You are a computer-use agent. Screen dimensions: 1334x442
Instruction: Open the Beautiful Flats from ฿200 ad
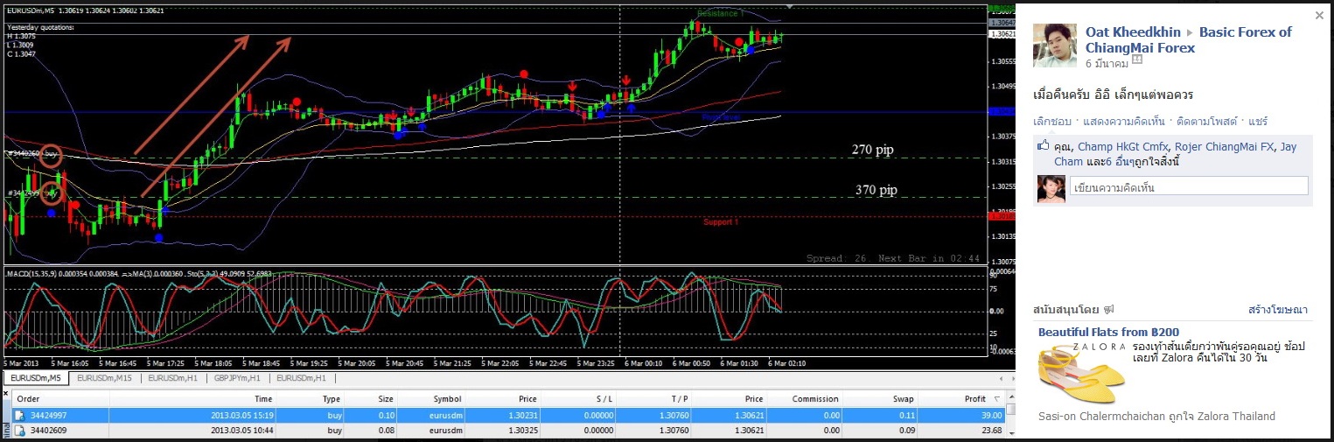[1108, 332]
